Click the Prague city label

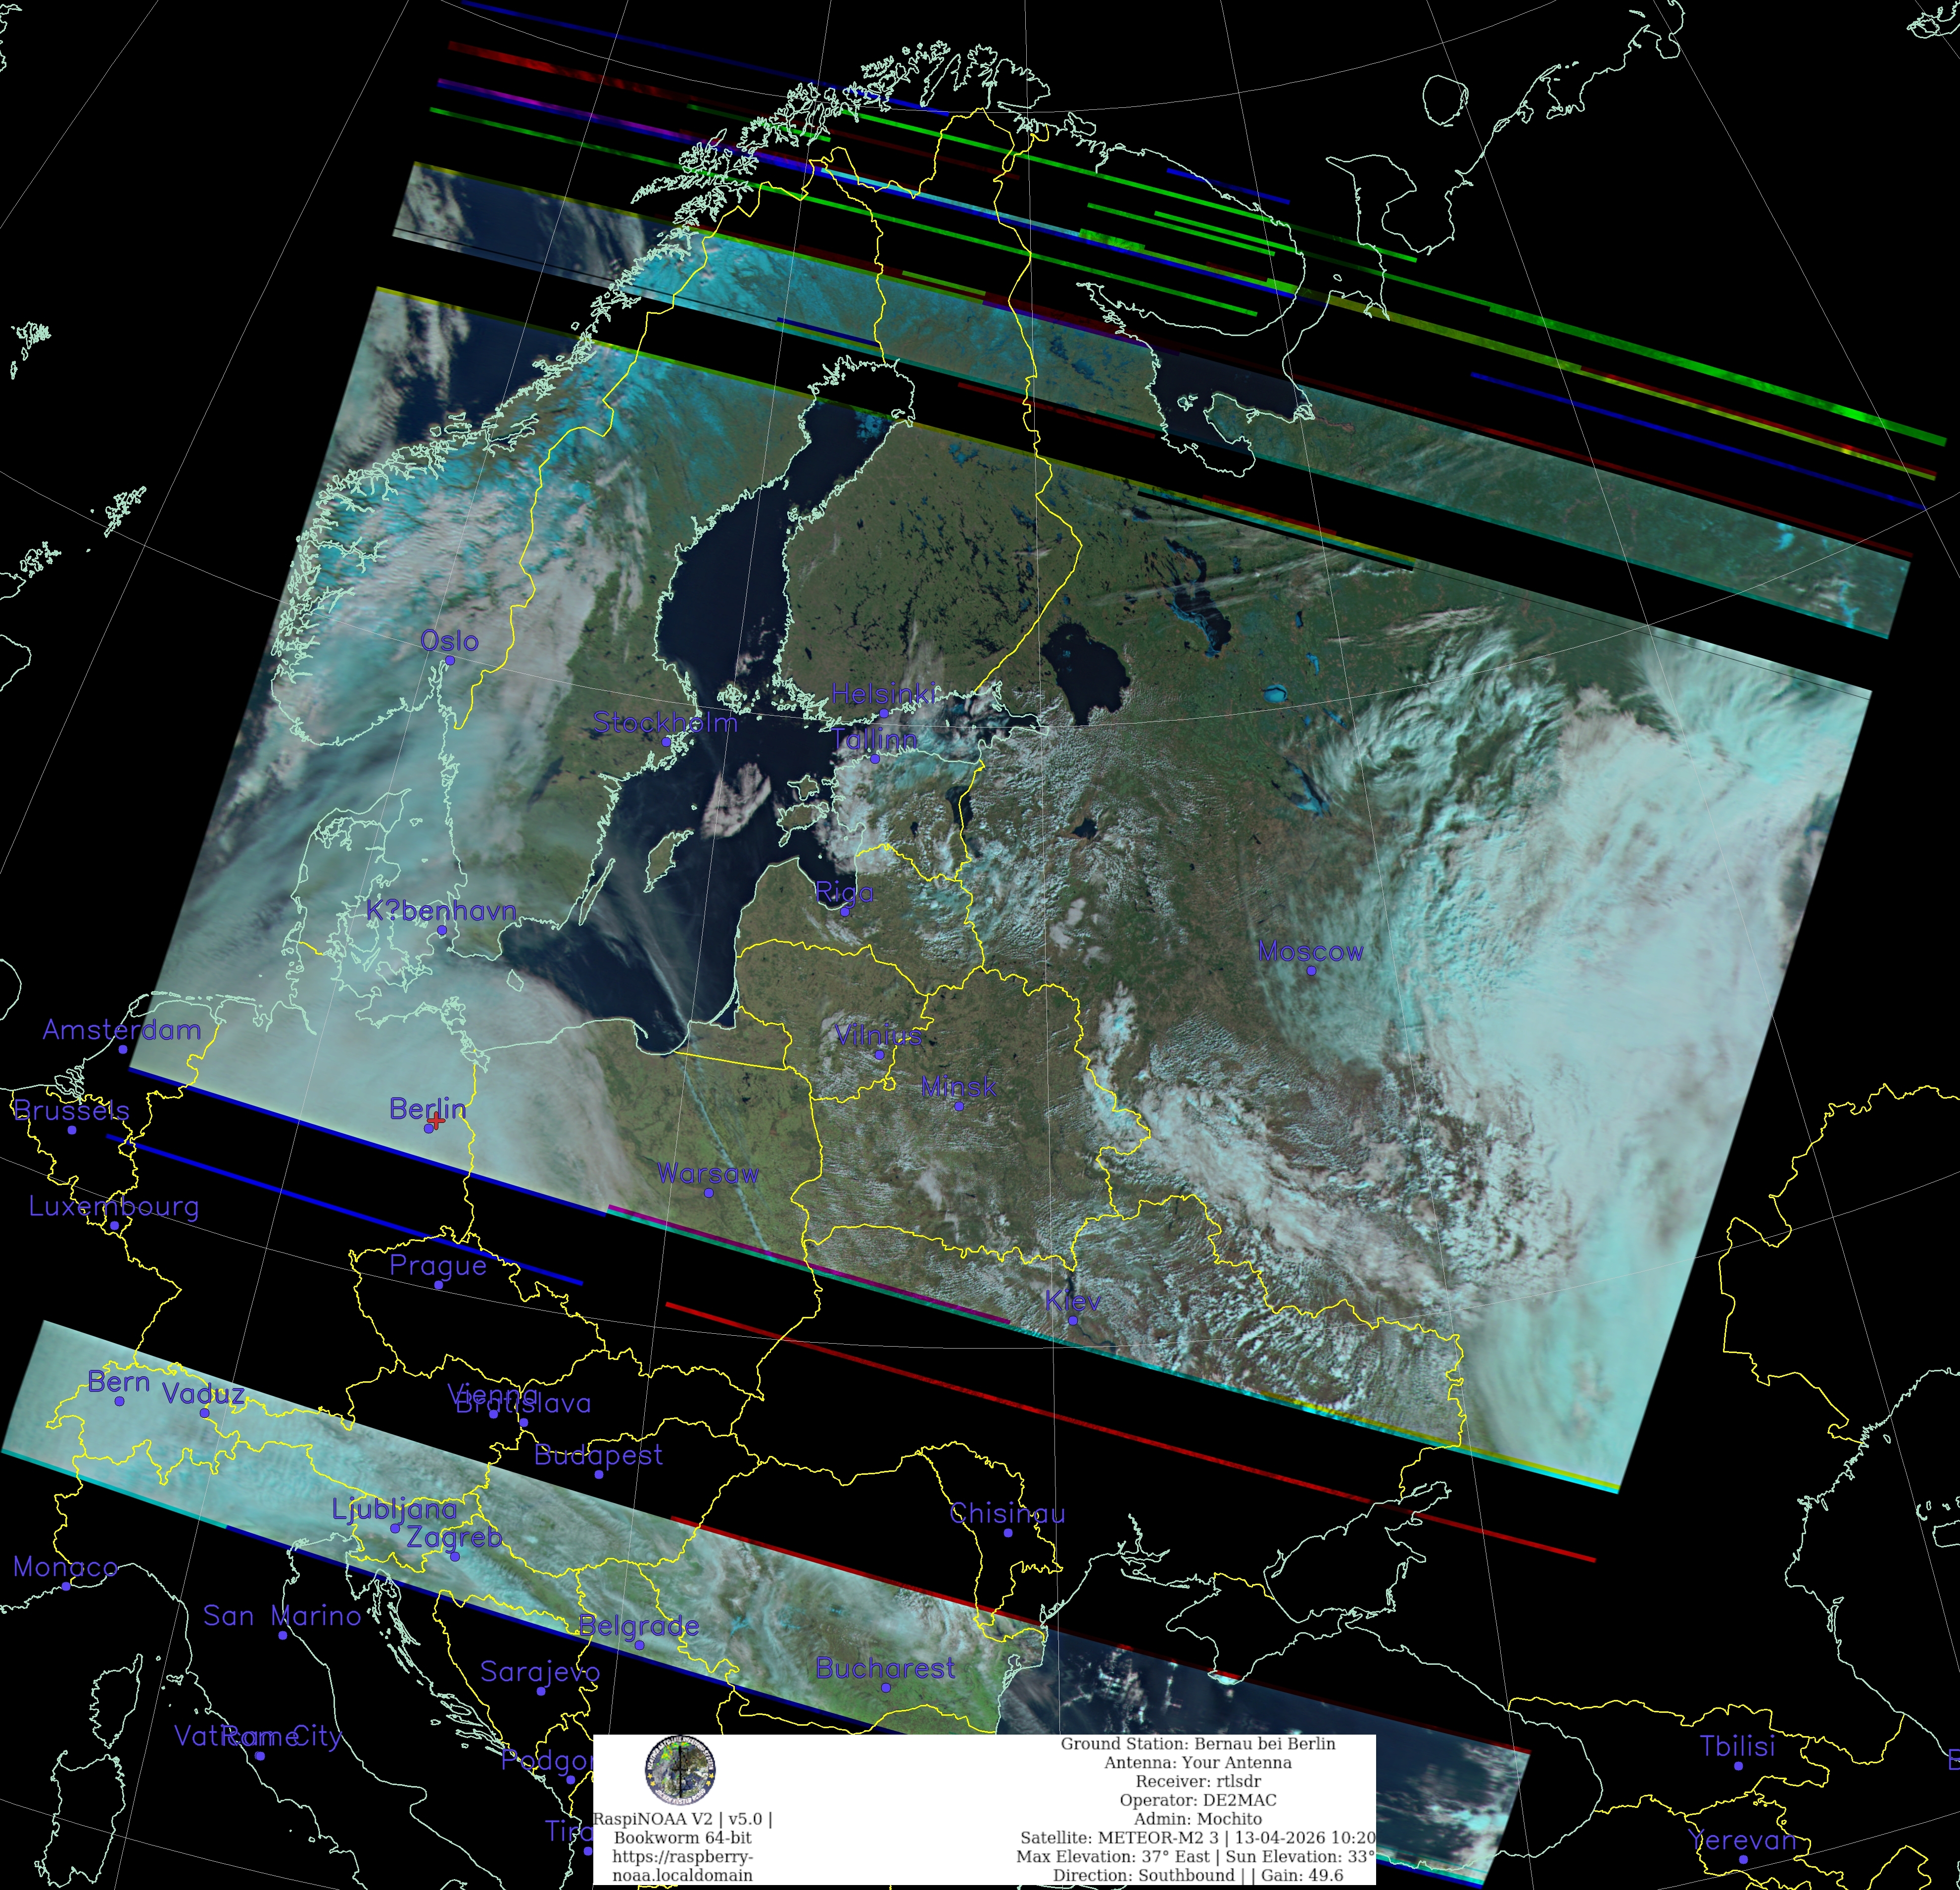tap(438, 1265)
